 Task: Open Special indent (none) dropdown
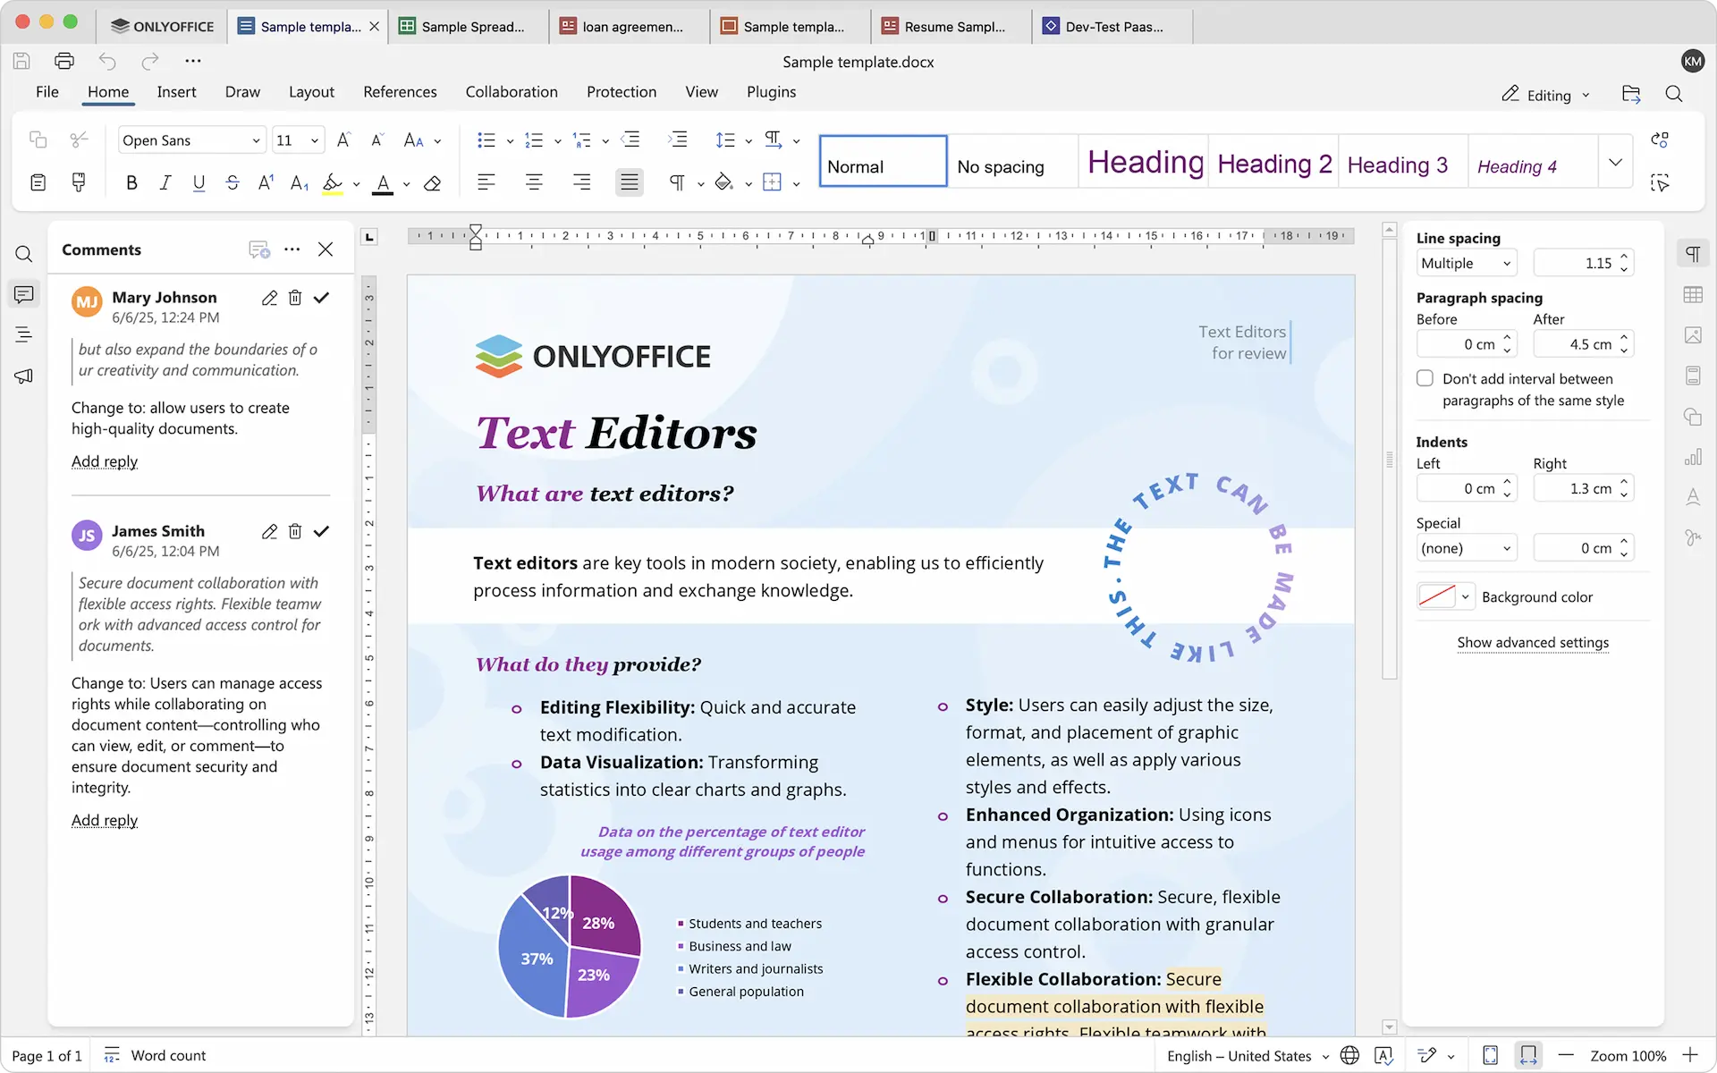point(1467,548)
